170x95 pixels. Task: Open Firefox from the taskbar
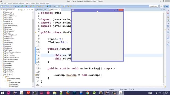[68, 93]
